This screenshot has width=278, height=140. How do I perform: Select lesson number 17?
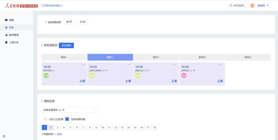pyautogui.click(x=148, y=127)
